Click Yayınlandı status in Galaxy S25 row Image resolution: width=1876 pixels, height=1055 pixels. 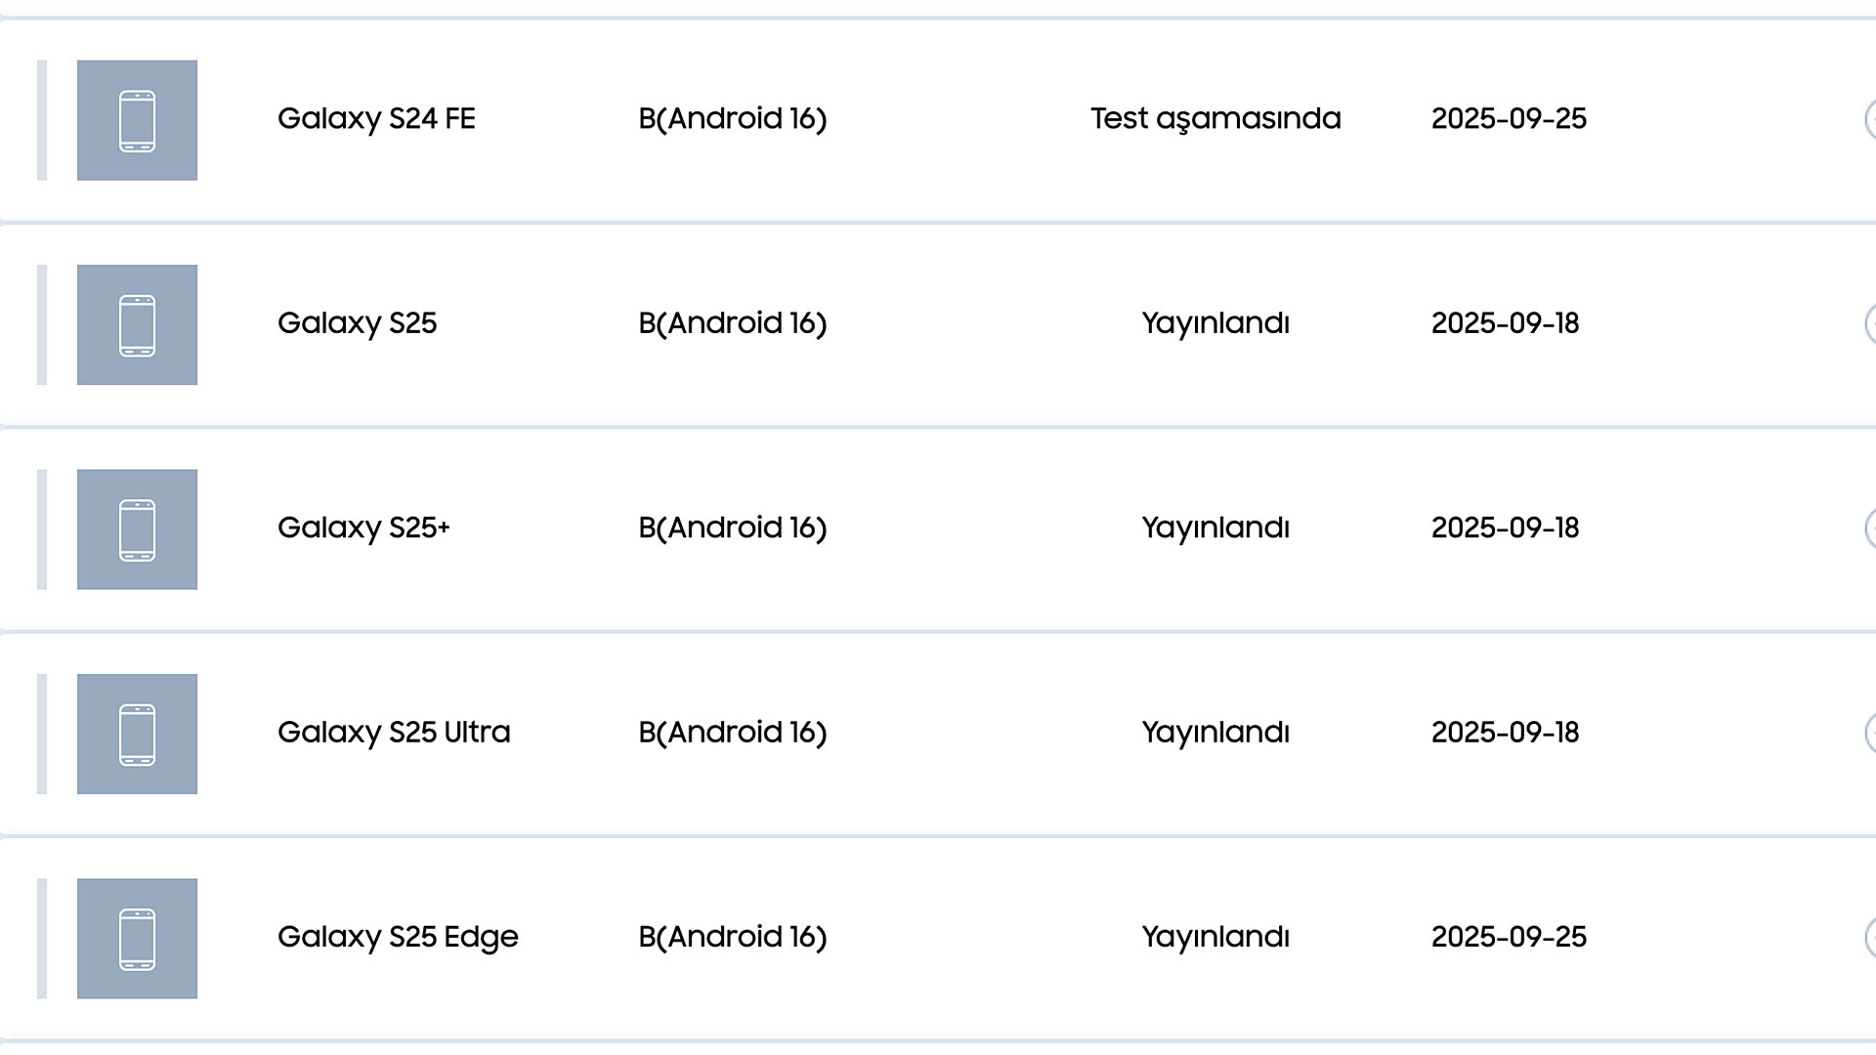[1215, 323]
